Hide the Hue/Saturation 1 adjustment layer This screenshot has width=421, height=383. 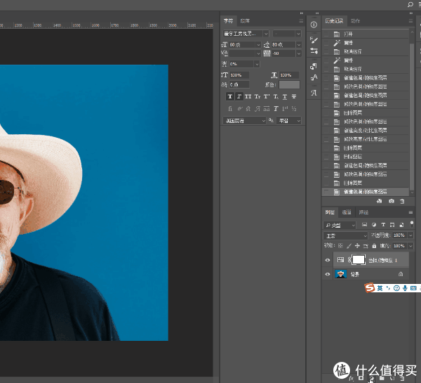[x=327, y=260]
